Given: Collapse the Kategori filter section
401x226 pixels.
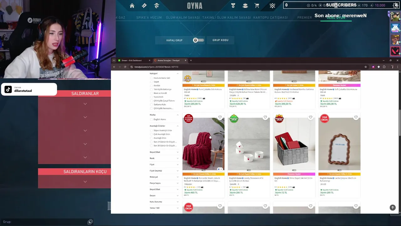Looking at the screenshot, I should tap(178, 73).
